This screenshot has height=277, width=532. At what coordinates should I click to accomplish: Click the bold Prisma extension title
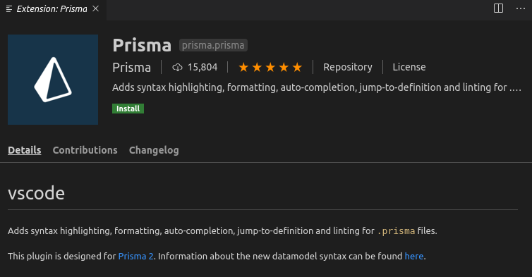142,45
